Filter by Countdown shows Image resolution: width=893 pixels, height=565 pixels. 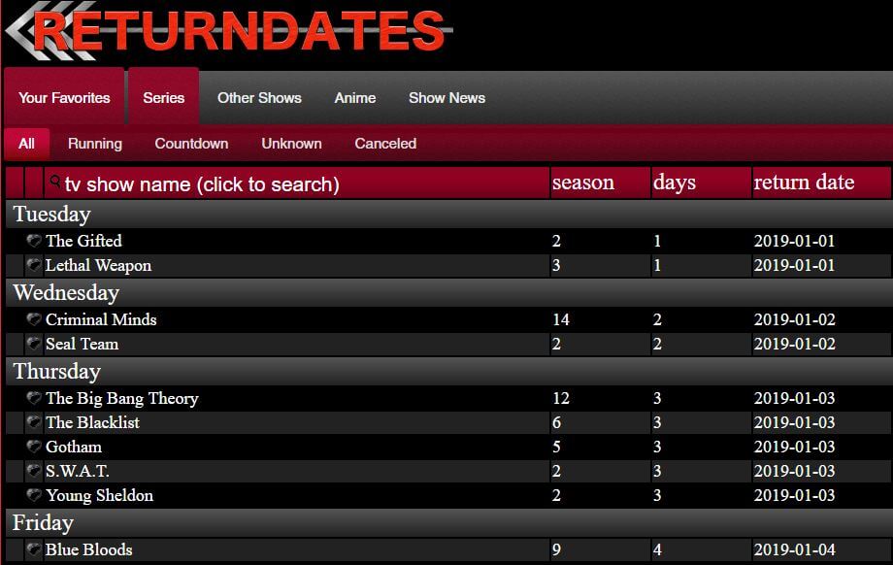coord(191,144)
